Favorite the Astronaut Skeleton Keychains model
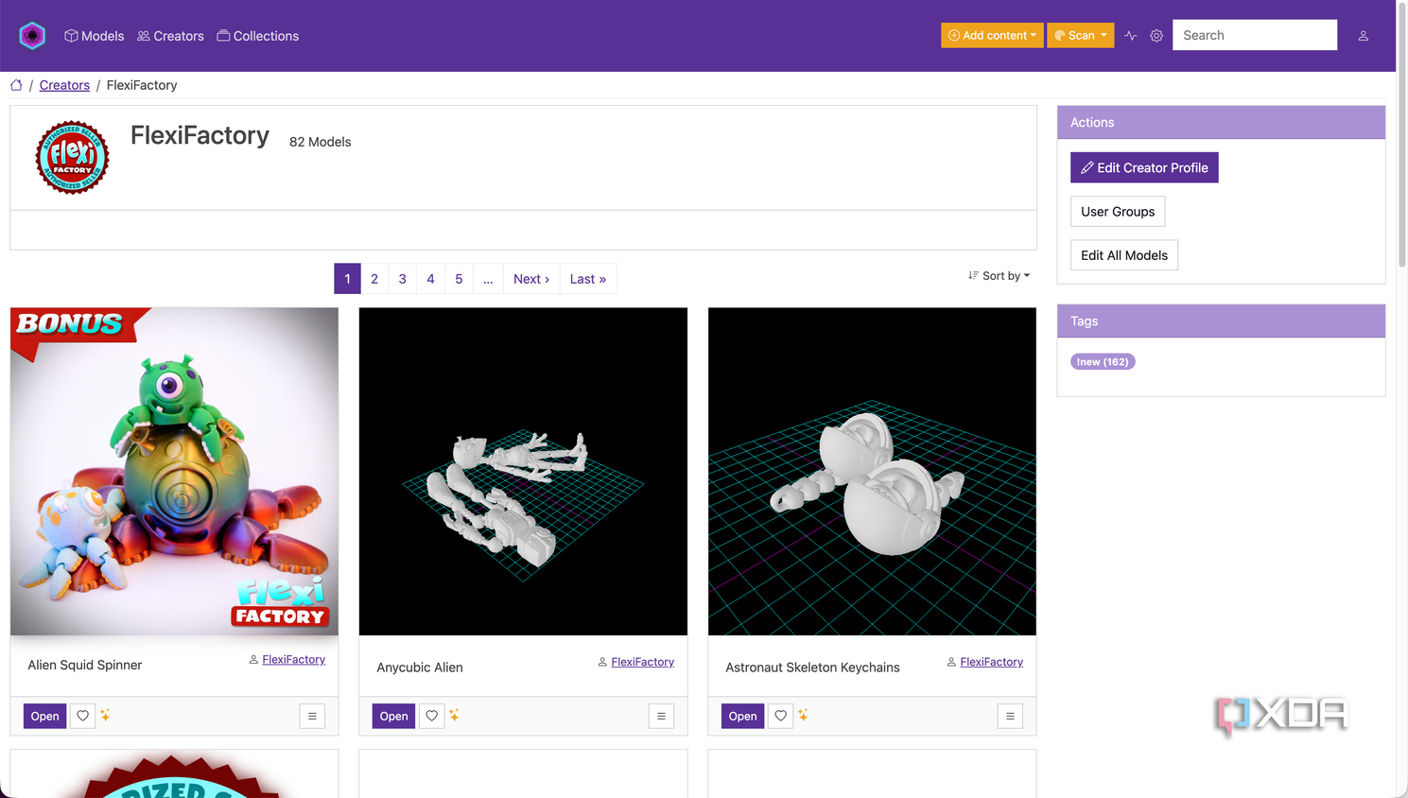The width and height of the screenshot is (1408, 798). click(x=781, y=716)
